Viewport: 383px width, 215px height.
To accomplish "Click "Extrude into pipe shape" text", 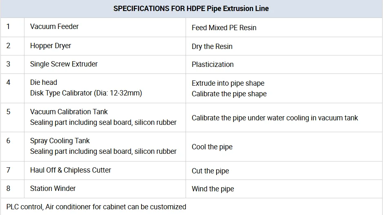I will [x=228, y=83].
